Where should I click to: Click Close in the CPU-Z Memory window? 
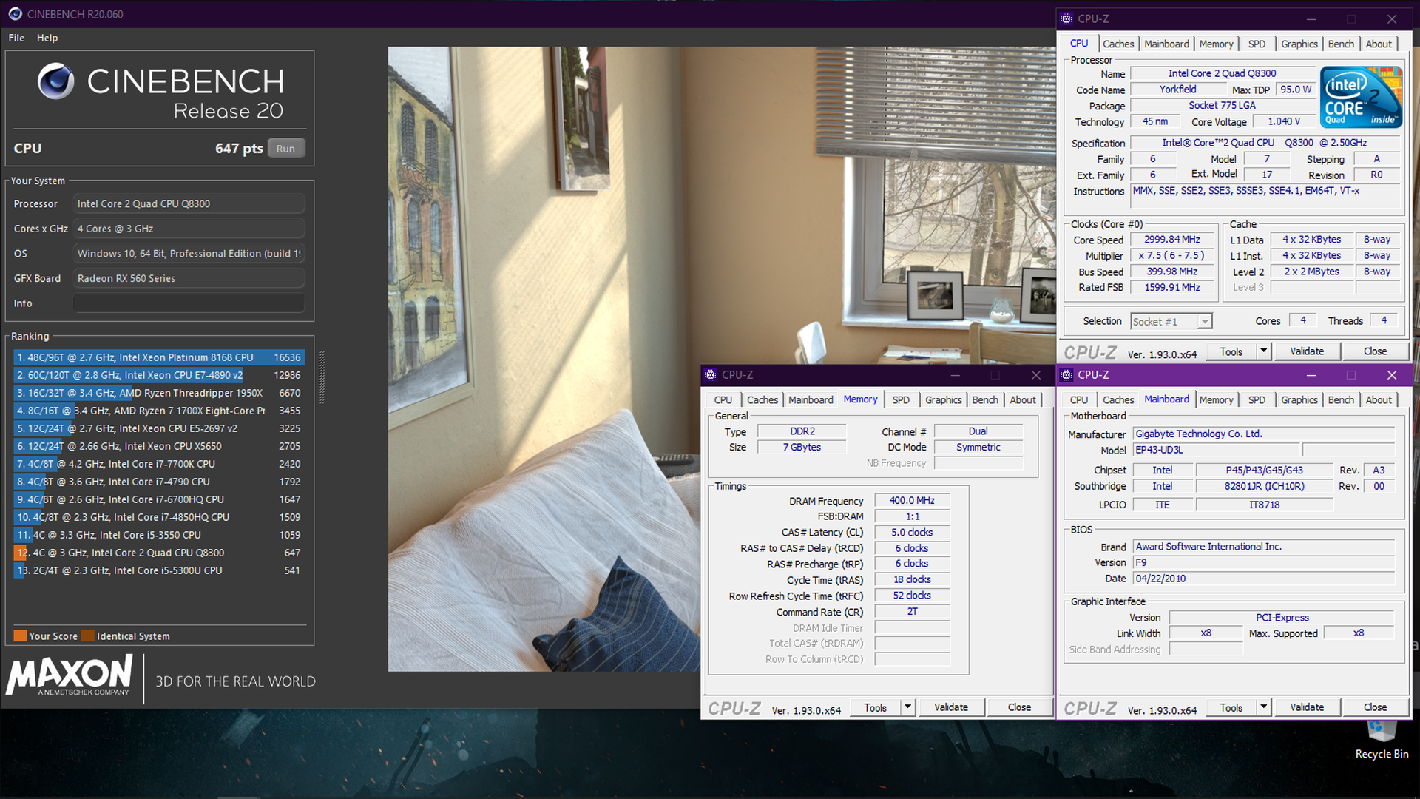(1018, 707)
